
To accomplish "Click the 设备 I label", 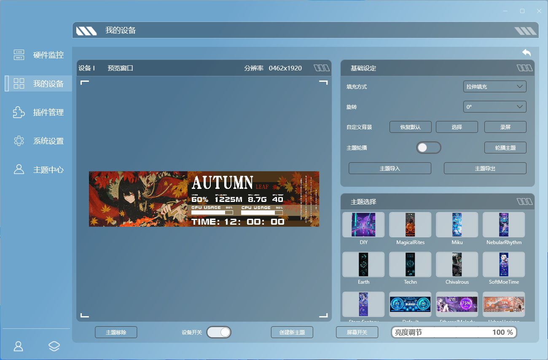I will click(x=87, y=68).
